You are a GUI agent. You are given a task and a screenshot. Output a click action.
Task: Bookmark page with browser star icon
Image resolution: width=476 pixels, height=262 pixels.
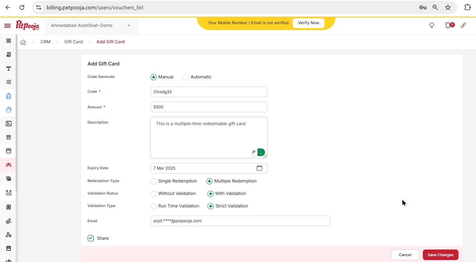(448, 7)
